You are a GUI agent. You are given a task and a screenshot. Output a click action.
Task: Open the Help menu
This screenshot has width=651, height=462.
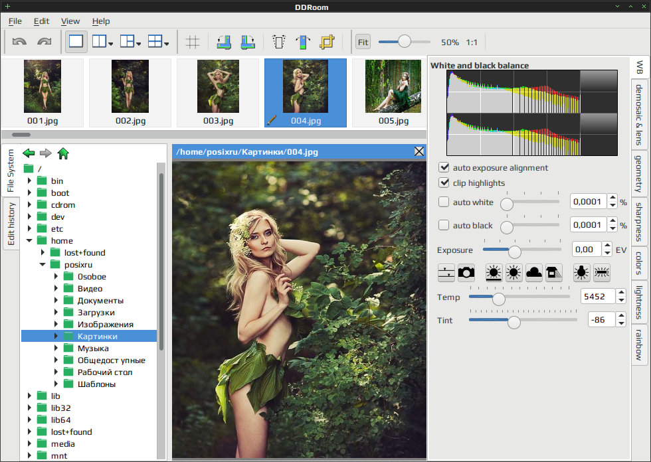coord(101,21)
